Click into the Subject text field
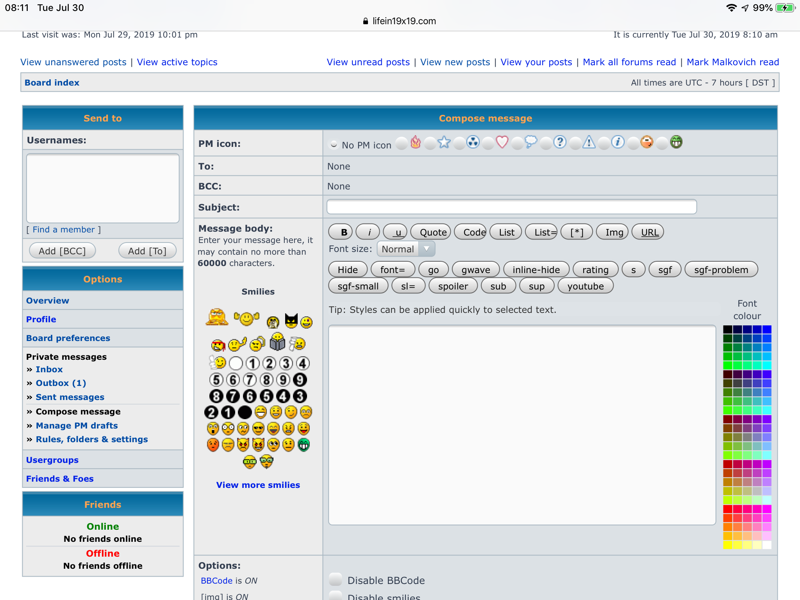Viewport: 800px width, 600px height. coord(511,207)
